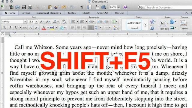Open the 13.5 font size dropdown
The width and height of the screenshot is (192, 108).
(x=36, y=22)
